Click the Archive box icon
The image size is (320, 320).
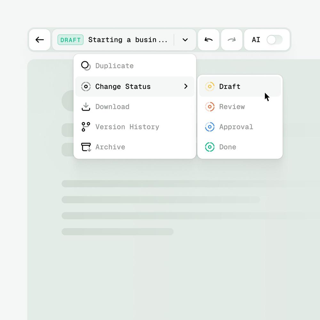(x=86, y=147)
